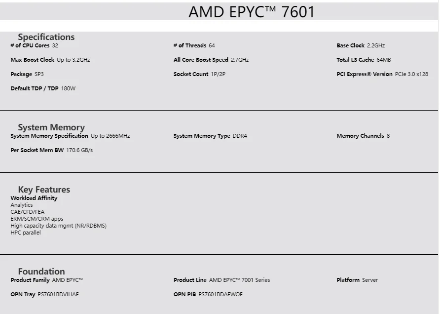Click the Total L3 Cache entry

(364, 60)
